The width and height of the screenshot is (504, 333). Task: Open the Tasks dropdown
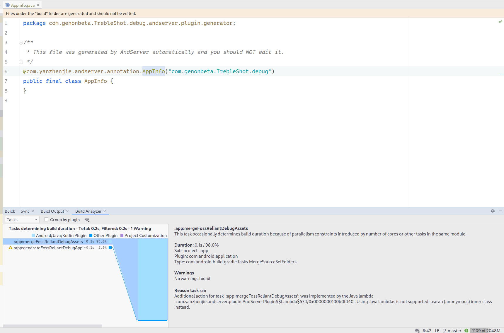pos(22,219)
